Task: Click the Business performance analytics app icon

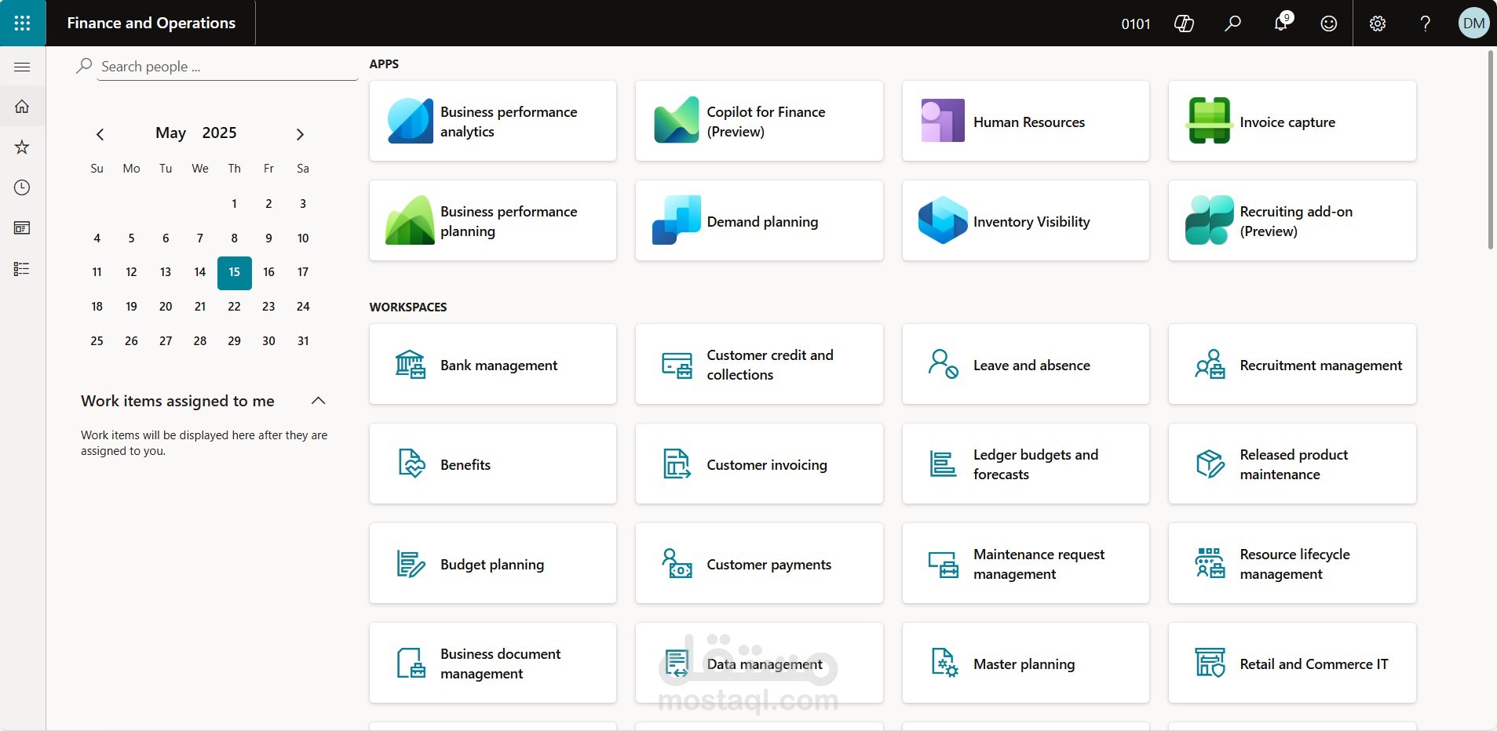Action: pos(411,121)
